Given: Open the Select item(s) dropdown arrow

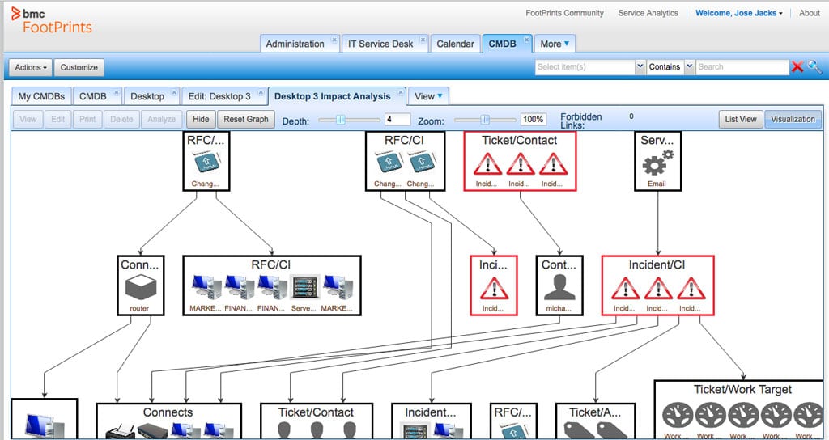Looking at the screenshot, I should pos(640,66).
